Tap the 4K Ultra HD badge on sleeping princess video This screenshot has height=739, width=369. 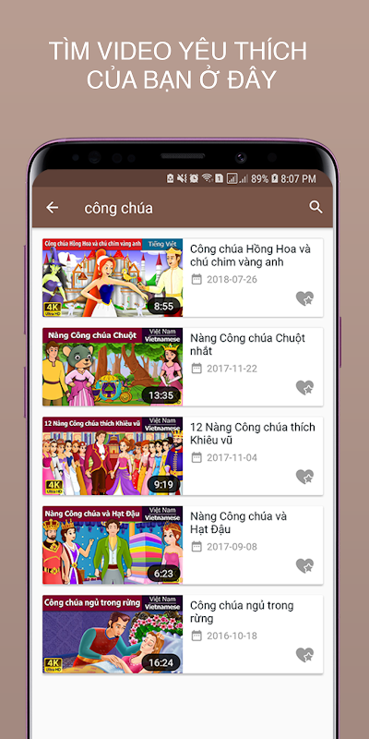54,664
